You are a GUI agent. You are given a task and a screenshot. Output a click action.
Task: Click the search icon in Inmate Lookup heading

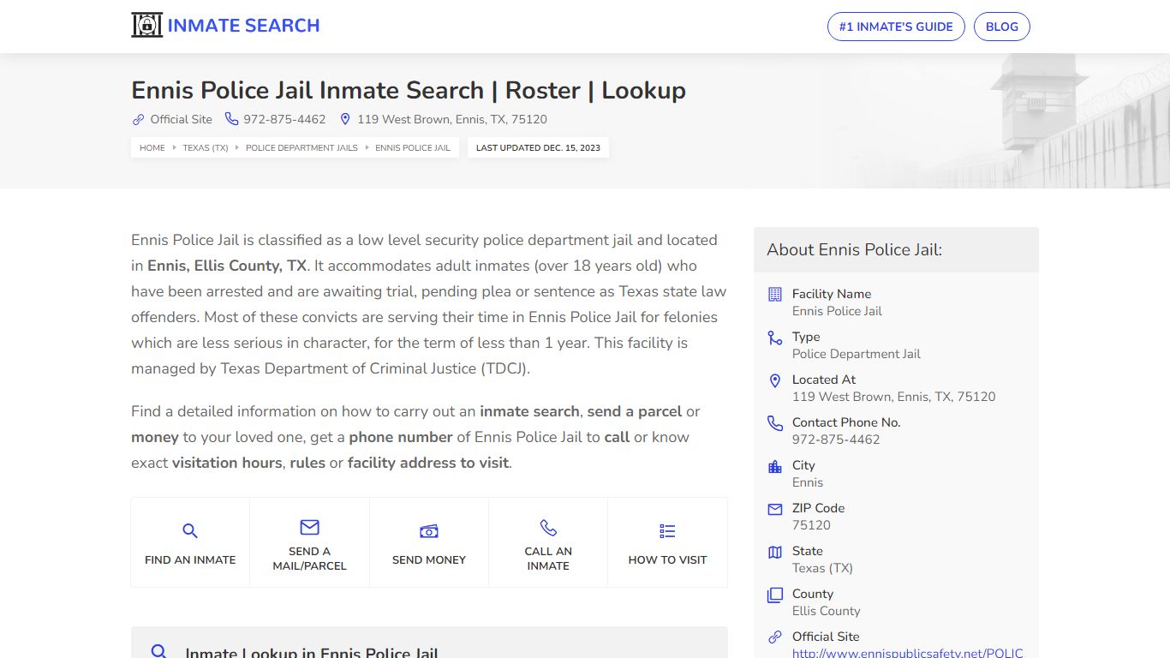[158, 652]
